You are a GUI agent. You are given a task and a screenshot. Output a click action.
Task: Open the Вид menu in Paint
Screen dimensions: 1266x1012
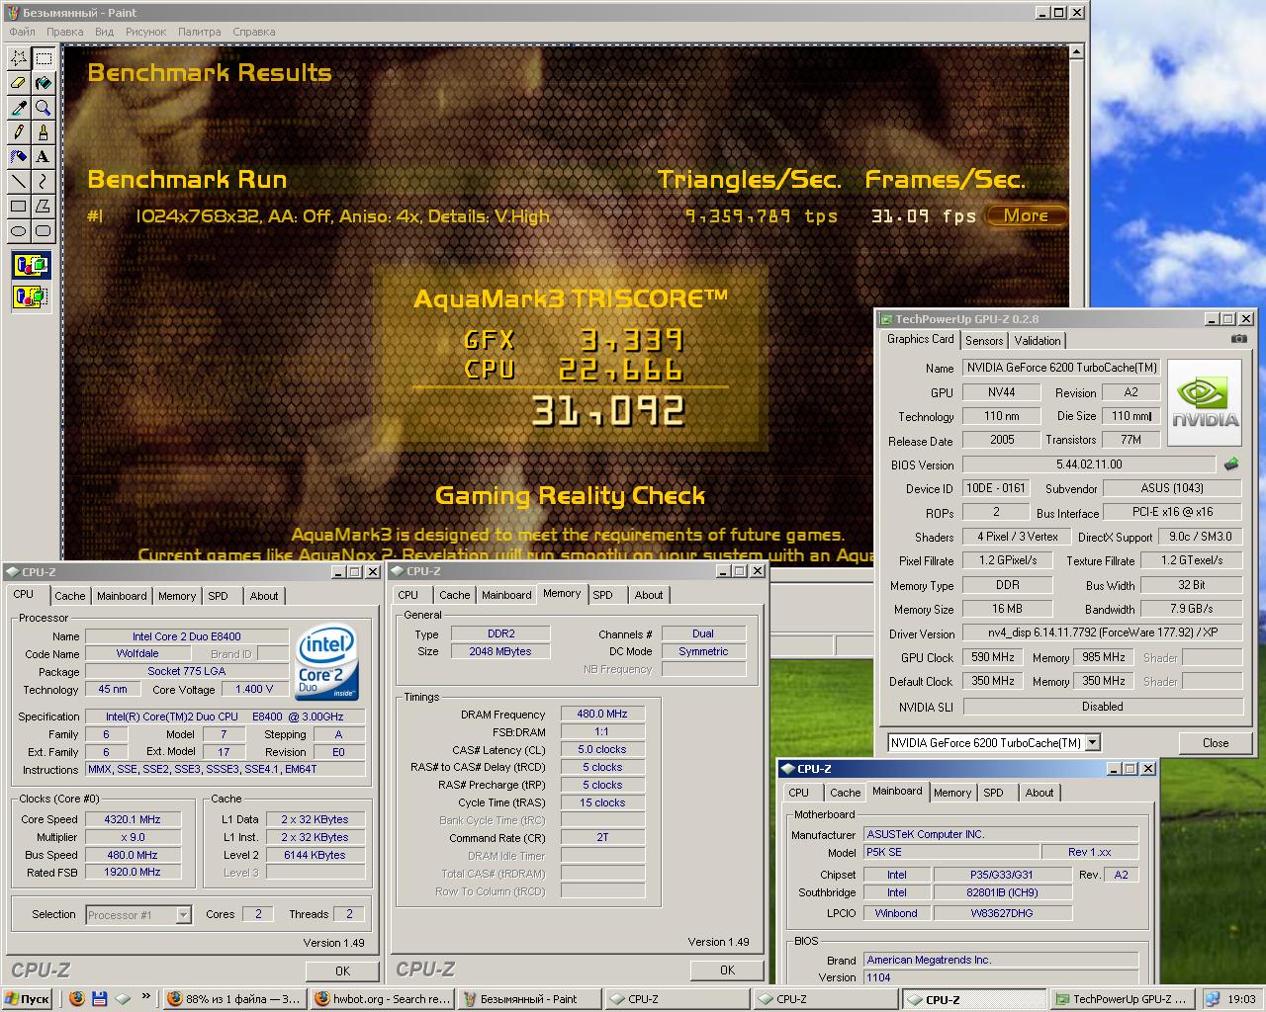(x=105, y=32)
